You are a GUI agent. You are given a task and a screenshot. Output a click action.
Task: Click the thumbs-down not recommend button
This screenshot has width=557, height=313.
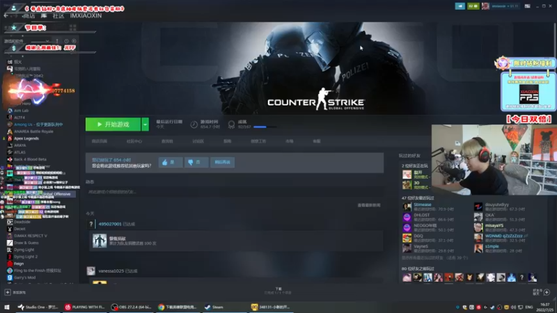pos(196,162)
